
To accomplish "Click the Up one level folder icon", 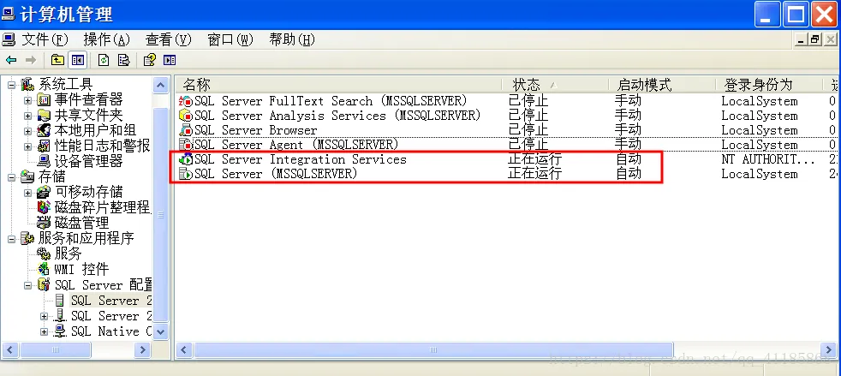I will [x=57, y=60].
